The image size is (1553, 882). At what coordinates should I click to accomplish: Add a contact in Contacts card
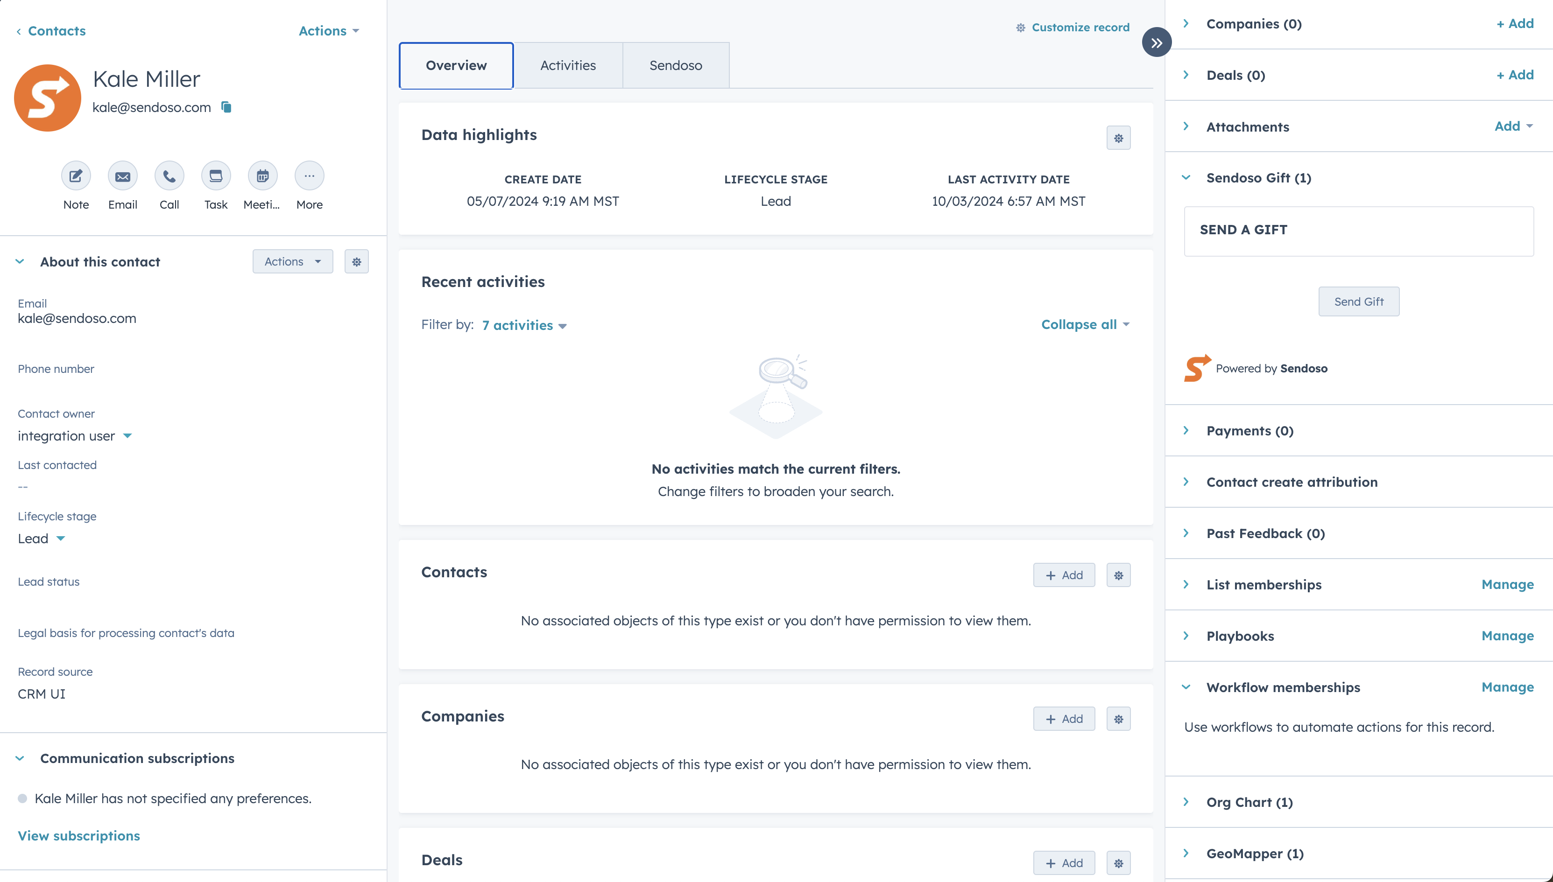[1064, 575]
